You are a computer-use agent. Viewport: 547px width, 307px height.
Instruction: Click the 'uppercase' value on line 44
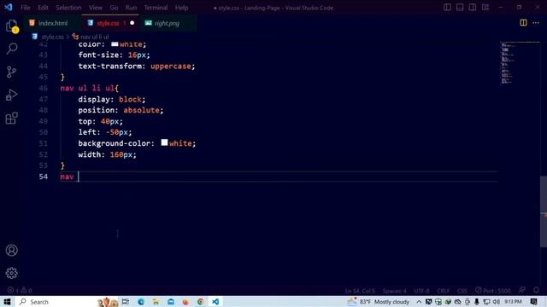point(171,67)
